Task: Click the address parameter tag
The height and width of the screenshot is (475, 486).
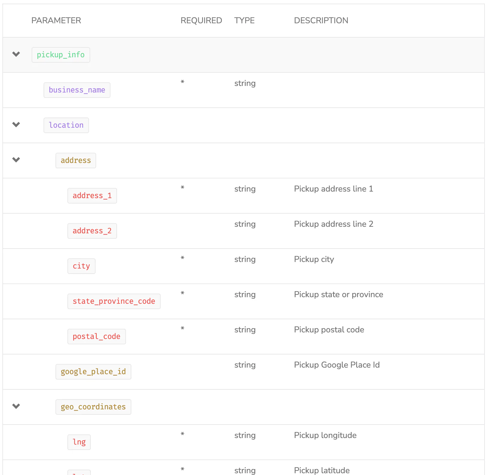Action: click(x=76, y=161)
